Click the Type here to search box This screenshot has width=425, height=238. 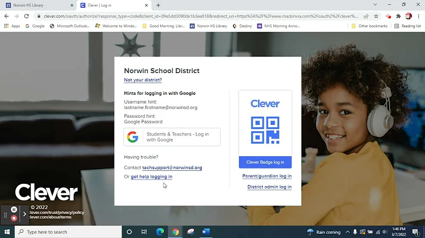pos(68,232)
